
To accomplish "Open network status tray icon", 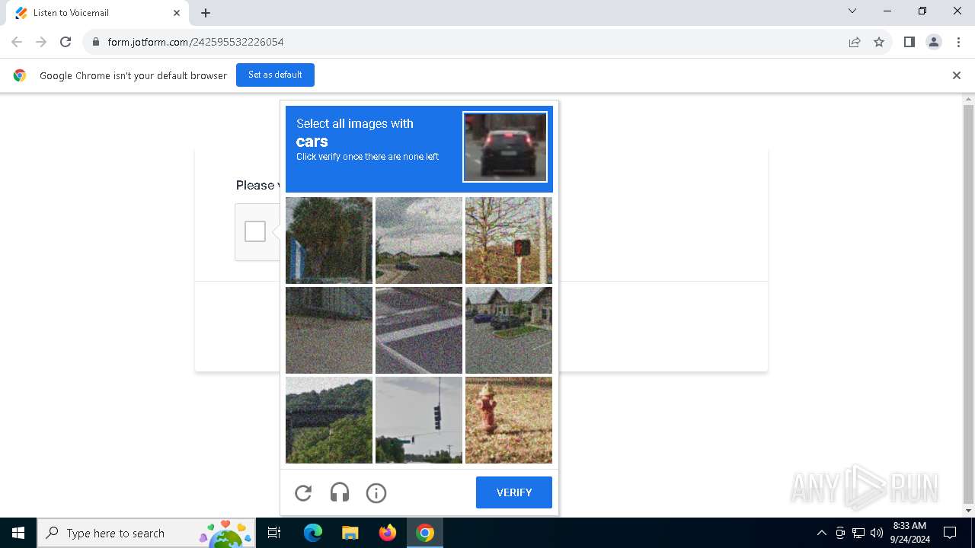I will 858,533.
